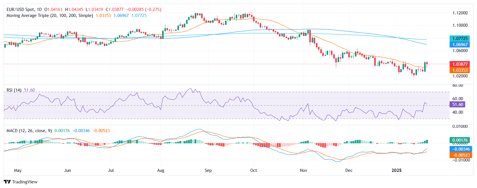Click the Aug label on time axis
The image size is (477, 188).
tap(160, 170)
